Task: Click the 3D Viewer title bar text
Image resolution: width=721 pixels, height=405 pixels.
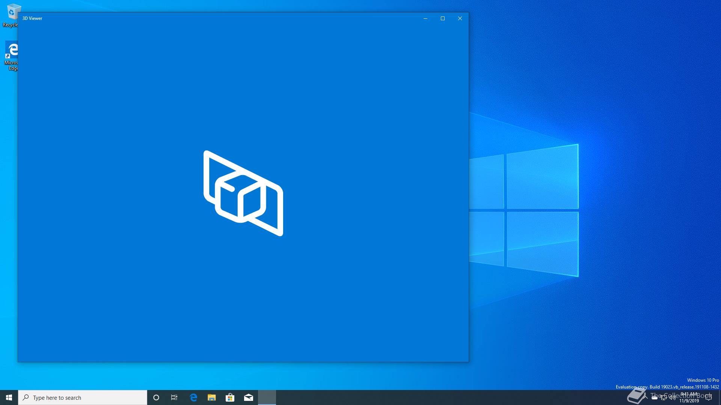Action: click(32, 18)
